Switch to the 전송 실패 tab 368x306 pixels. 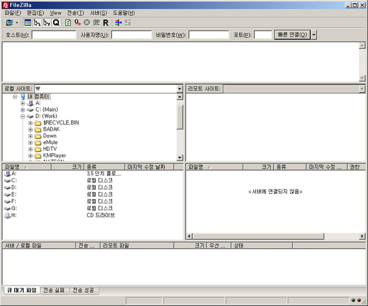pos(54,290)
